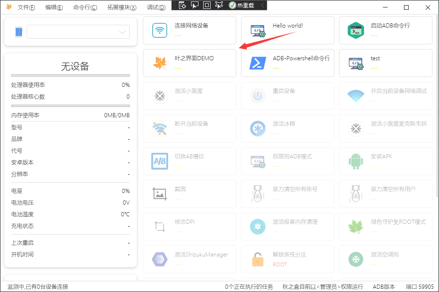
Task: Open the 命令行(C) menu
Action: tap(85, 7)
